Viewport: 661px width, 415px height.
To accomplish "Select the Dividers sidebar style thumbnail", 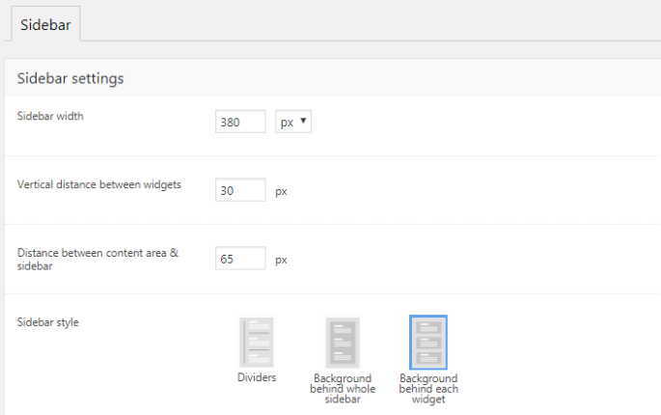I will [x=256, y=342].
